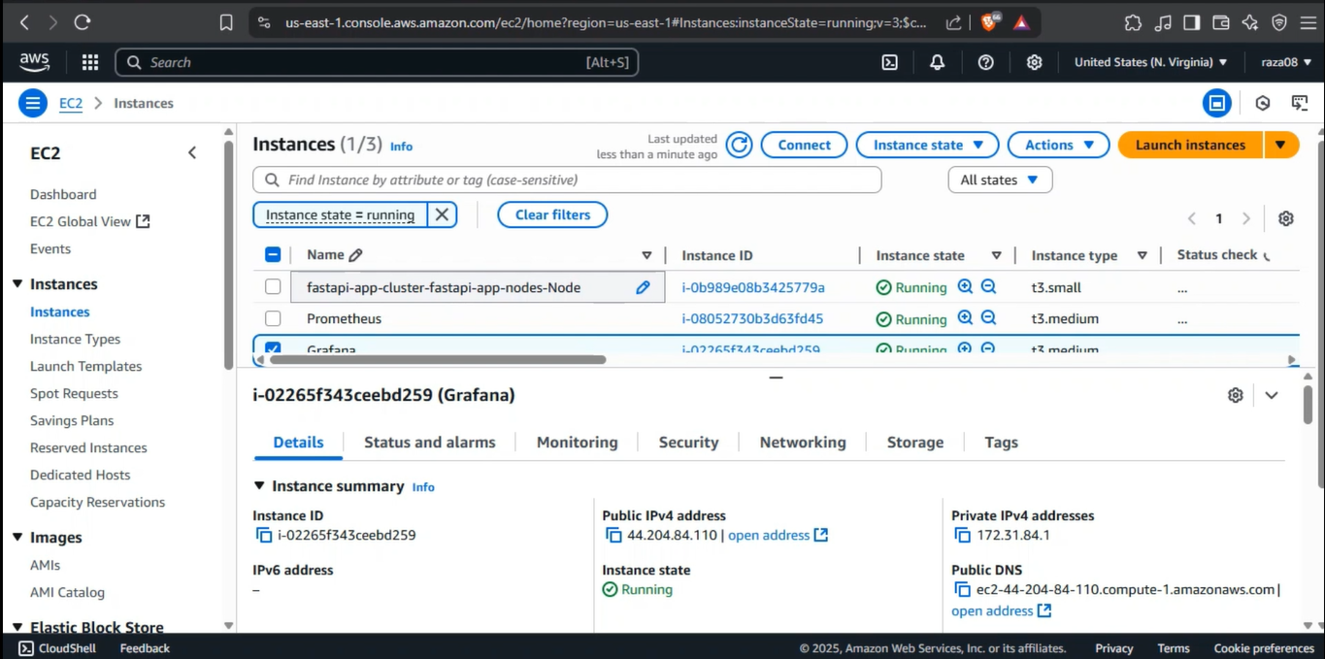Screen dimensions: 1325x659
Task: Select the fastapi-app-cluster instance checkbox
Action: (273, 287)
